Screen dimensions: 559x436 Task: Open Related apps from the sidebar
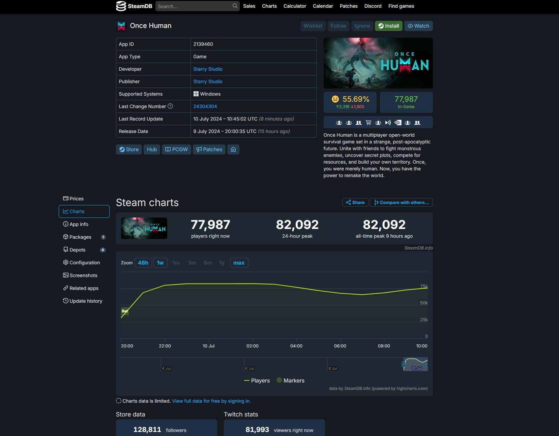84,288
